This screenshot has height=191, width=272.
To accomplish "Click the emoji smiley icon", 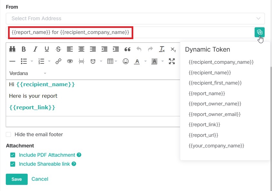I will [x=126, y=61].
